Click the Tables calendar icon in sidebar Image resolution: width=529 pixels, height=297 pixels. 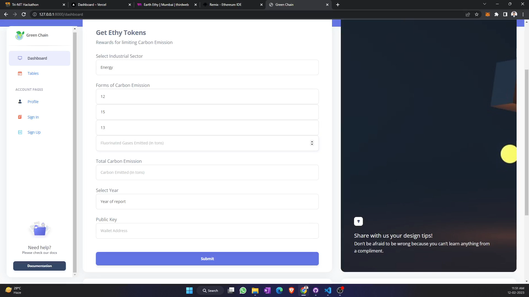[x=20, y=73]
